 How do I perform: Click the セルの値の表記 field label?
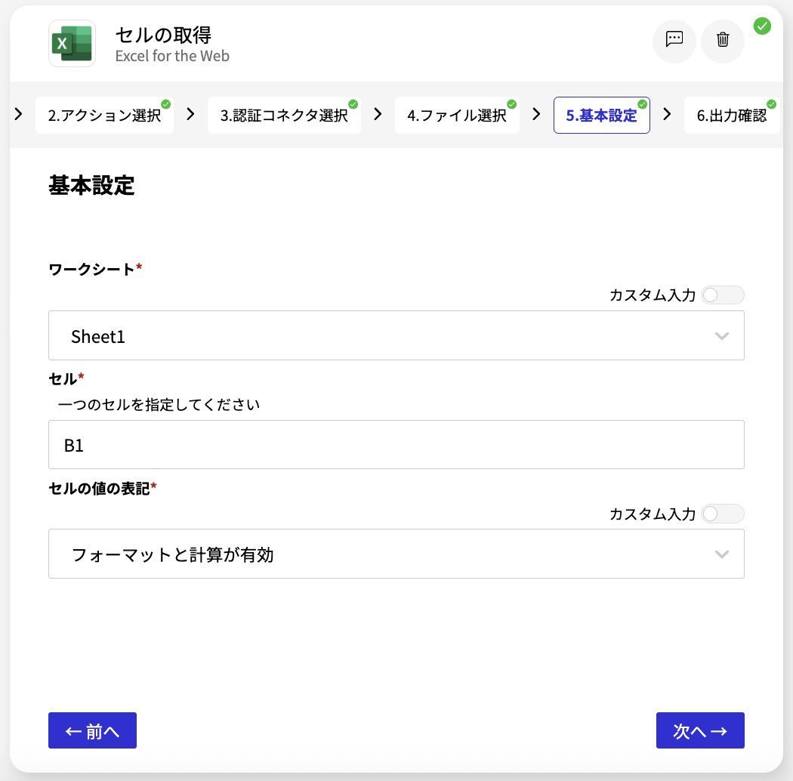click(103, 488)
